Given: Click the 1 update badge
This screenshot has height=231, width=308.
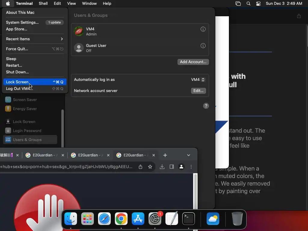Looking at the screenshot, I should tap(55, 22).
